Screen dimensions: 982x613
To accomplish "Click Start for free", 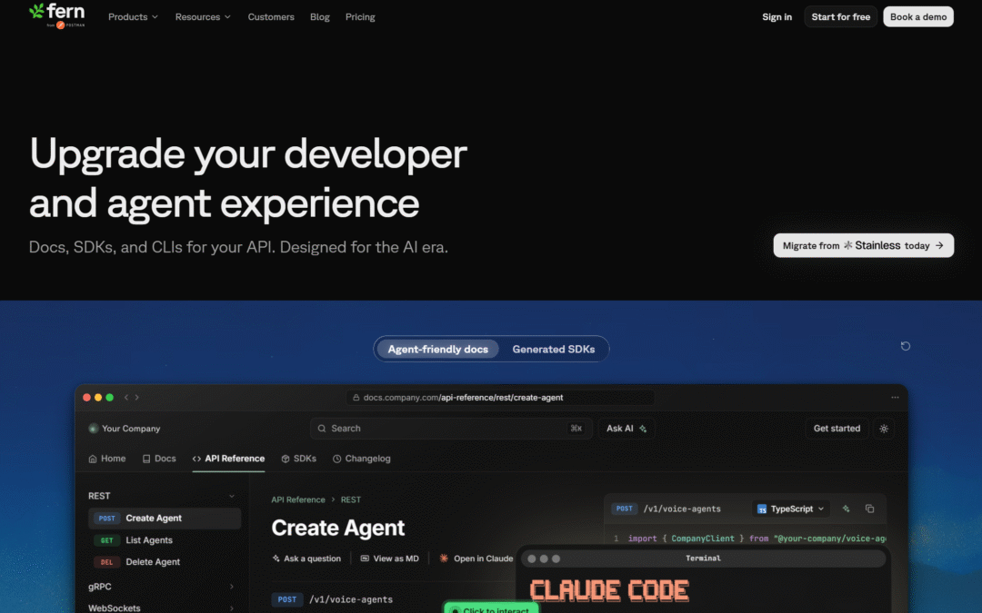I will [x=840, y=17].
